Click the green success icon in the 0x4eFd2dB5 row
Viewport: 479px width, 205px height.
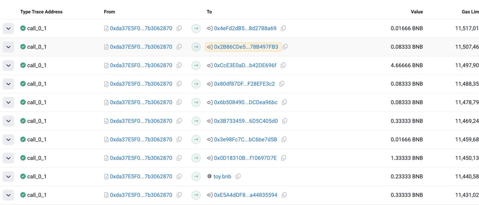tap(23, 28)
